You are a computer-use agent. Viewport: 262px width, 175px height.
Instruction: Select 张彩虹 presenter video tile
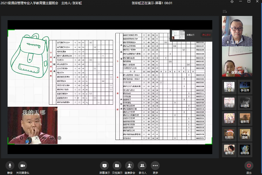237,62
